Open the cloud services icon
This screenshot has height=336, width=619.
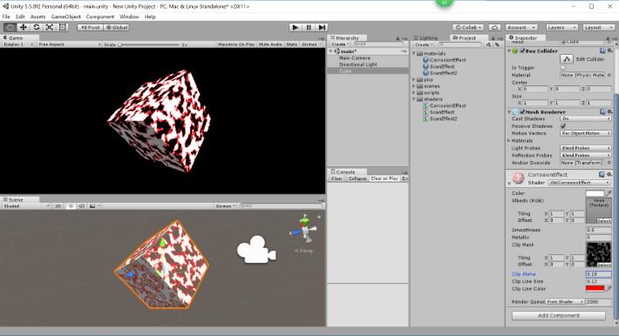coord(494,27)
